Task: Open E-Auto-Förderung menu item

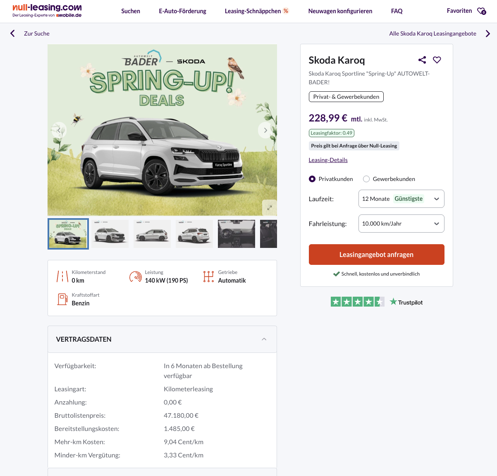Action: (182, 11)
